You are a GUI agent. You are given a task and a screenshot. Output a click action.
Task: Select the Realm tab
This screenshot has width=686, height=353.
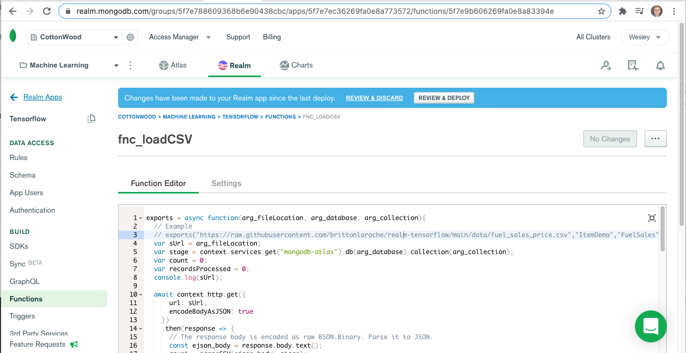click(235, 65)
